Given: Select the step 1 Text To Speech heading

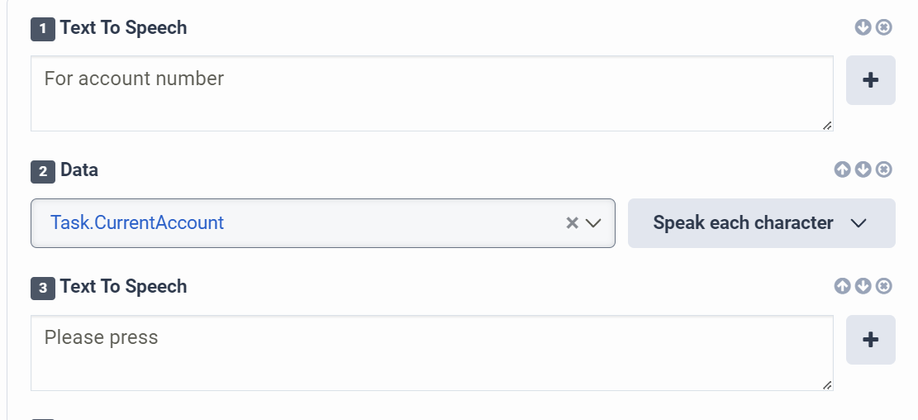Looking at the screenshot, I should pyautogui.click(x=123, y=27).
